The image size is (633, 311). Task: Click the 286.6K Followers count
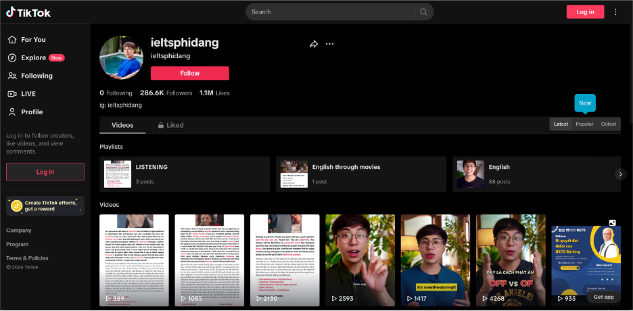pos(166,93)
